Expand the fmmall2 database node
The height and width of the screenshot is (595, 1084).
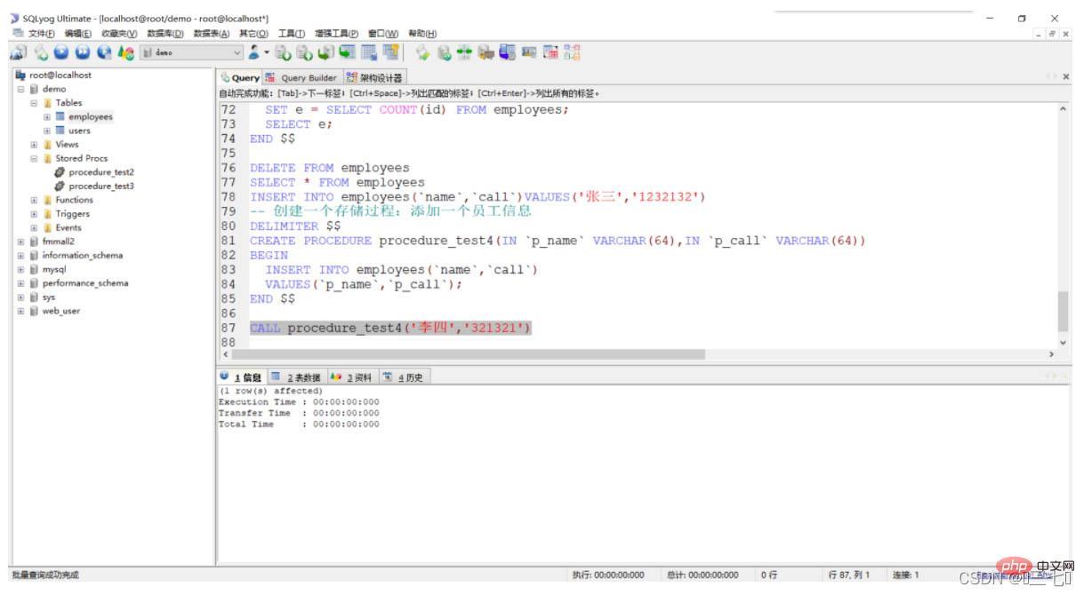click(21, 242)
